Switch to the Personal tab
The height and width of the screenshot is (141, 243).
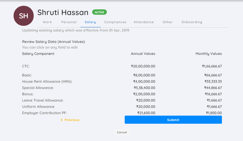[69, 22]
